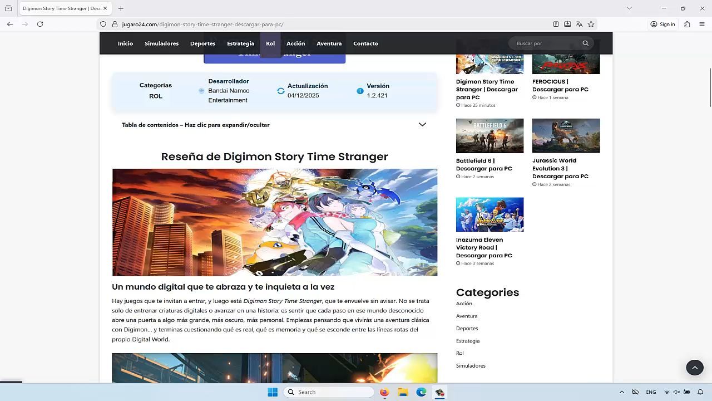Viewport: 712px width, 401px height.
Task: Open File Explorer from the taskbar
Action: click(403, 392)
